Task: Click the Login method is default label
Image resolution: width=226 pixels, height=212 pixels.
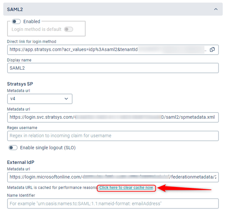Action: 36,29
